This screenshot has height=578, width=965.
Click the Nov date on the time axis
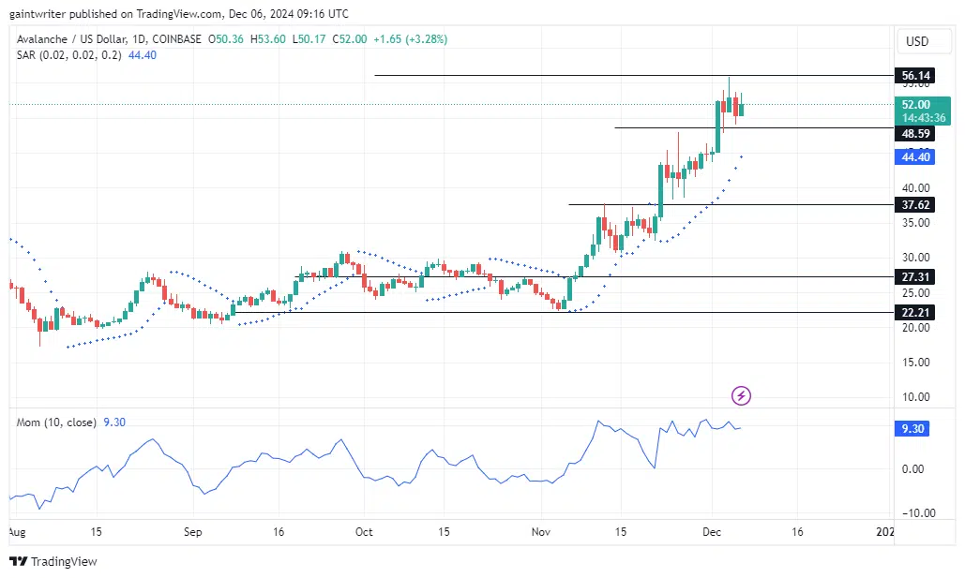click(538, 532)
